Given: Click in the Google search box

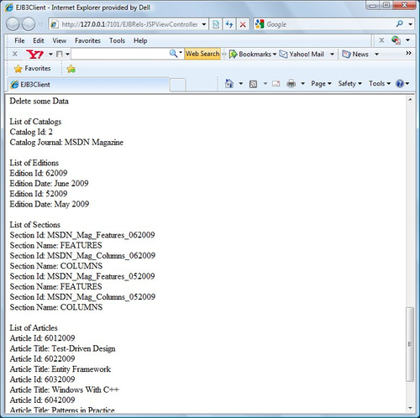Looking at the screenshot, I should coord(329,24).
